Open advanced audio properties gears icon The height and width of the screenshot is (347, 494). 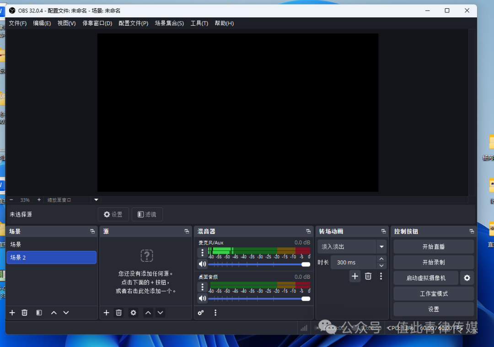(x=201, y=313)
